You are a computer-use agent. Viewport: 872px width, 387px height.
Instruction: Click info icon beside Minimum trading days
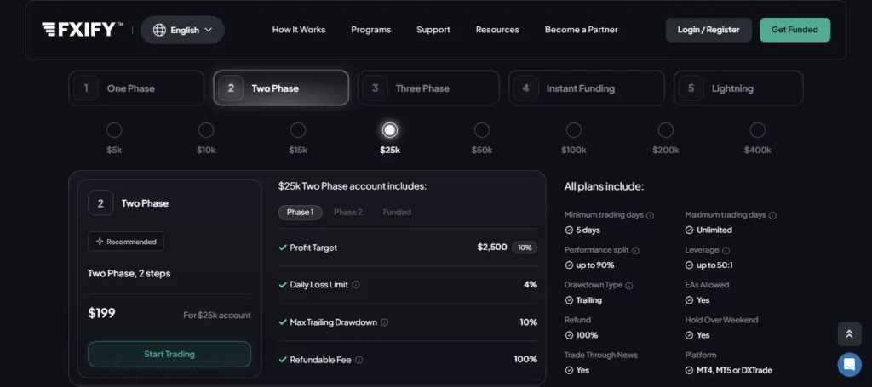coord(650,215)
